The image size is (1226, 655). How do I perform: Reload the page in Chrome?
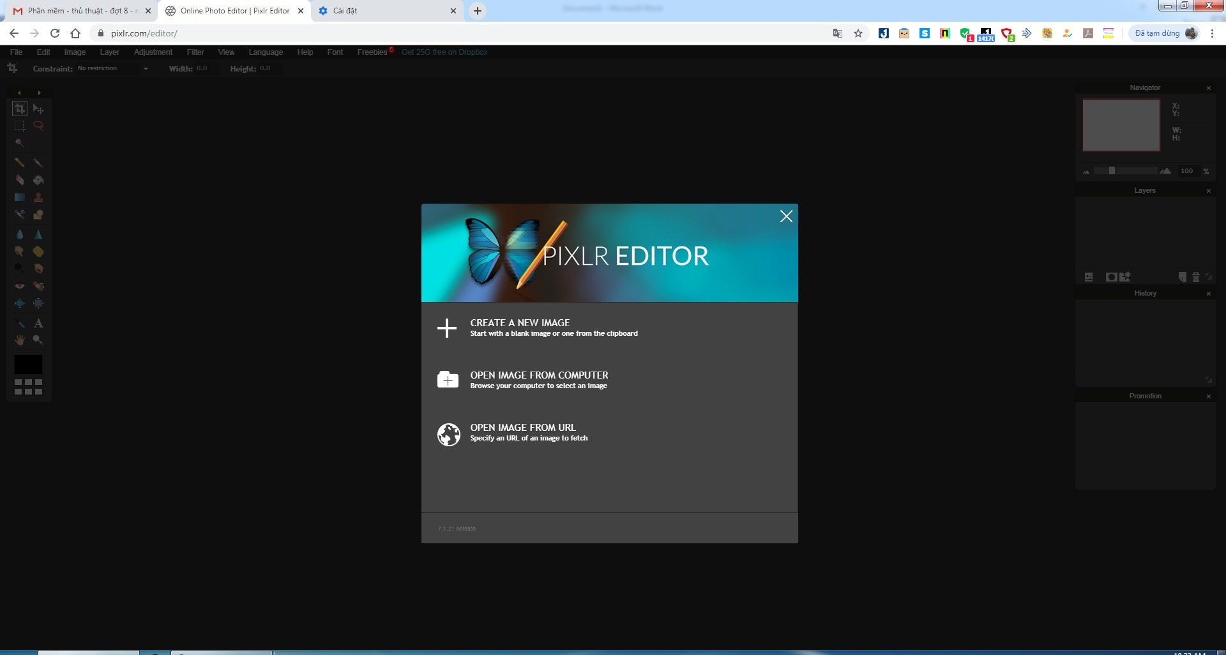pyautogui.click(x=55, y=33)
